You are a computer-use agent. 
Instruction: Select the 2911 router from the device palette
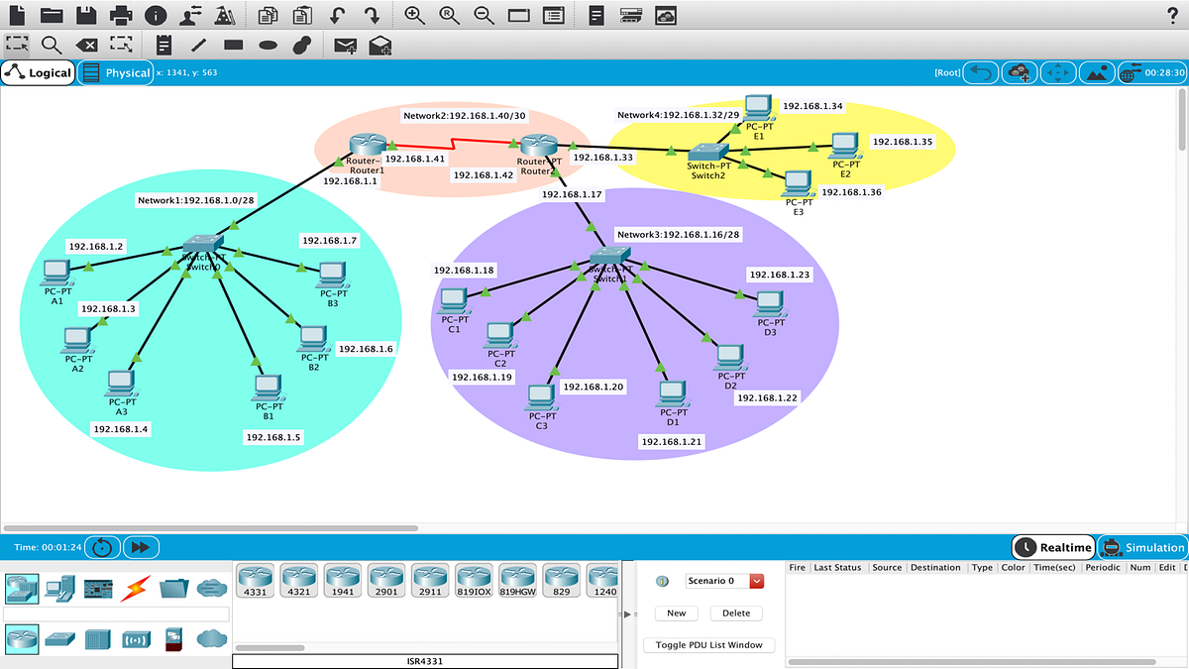pyautogui.click(x=430, y=581)
